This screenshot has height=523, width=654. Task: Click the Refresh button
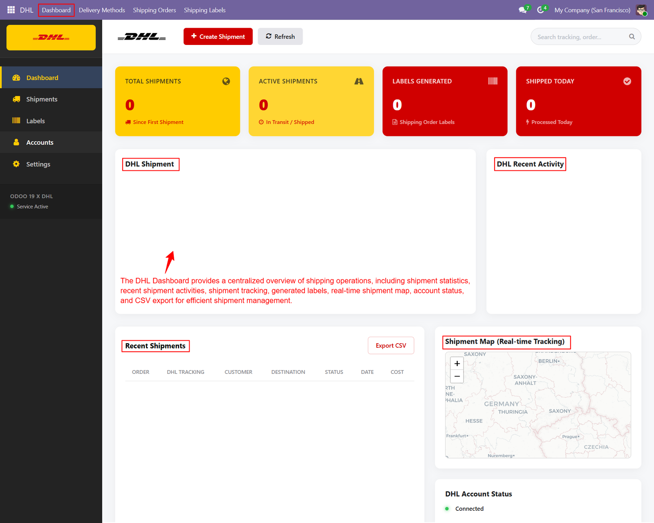tap(280, 36)
